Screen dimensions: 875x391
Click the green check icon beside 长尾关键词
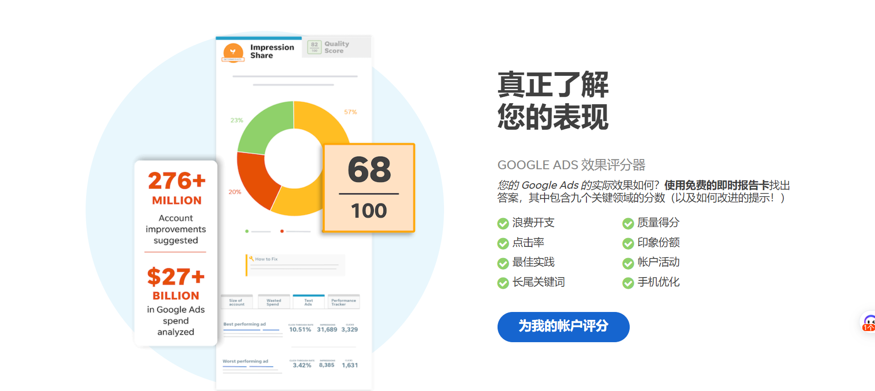pyautogui.click(x=503, y=283)
